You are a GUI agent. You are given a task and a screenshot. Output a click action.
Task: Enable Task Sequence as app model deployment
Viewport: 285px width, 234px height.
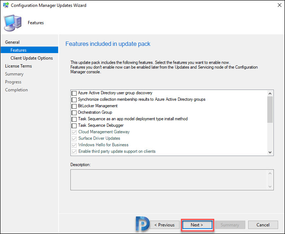[x=74, y=119]
